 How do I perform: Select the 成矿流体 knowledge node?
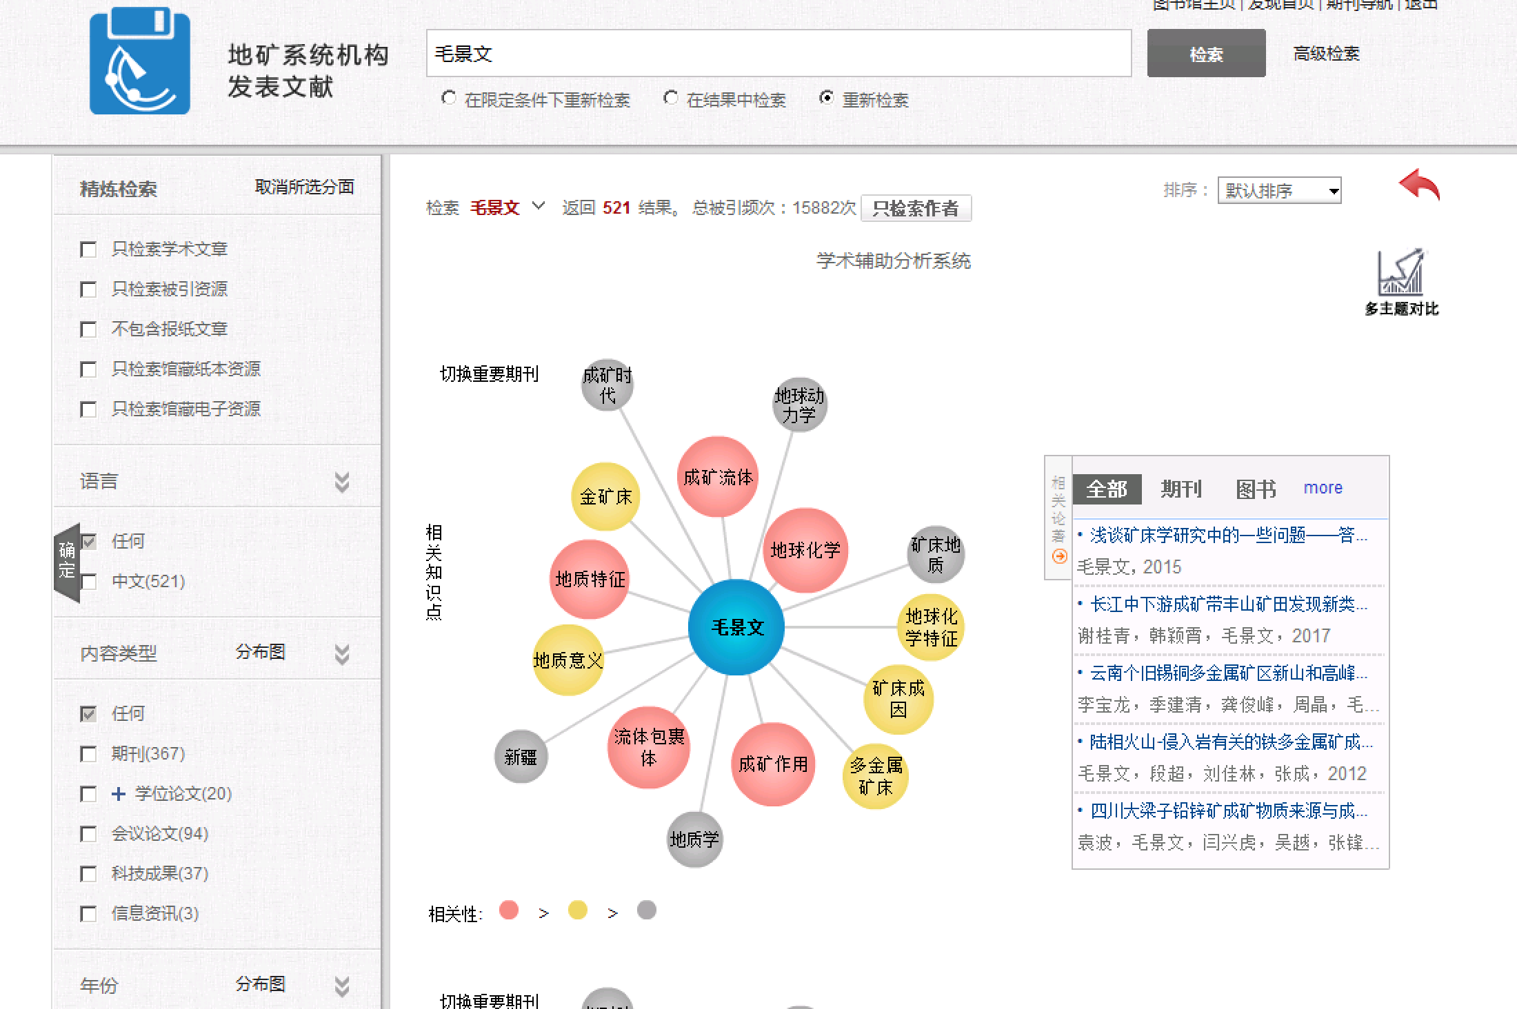pos(717,477)
